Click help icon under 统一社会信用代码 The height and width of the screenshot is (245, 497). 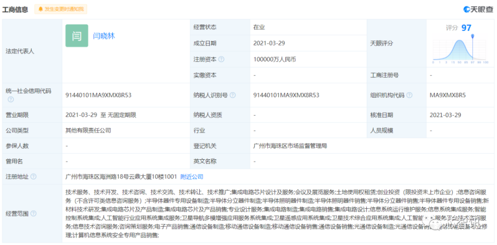point(11,99)
